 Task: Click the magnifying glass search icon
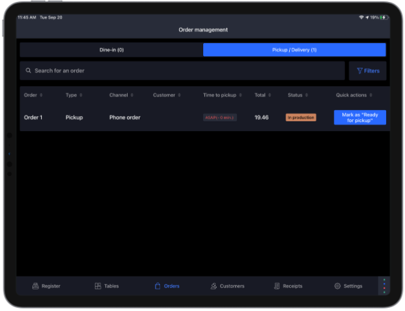(29, 70)
